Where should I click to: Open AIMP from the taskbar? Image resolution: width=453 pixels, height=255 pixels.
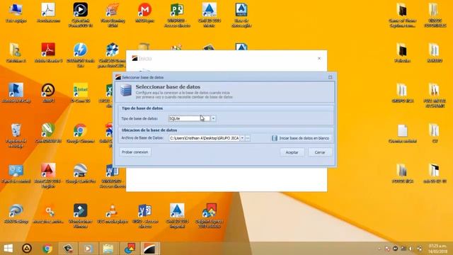27,249
